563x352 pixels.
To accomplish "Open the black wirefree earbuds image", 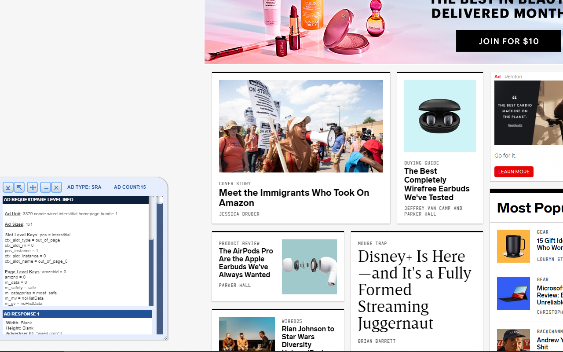I will click(440, 116).
